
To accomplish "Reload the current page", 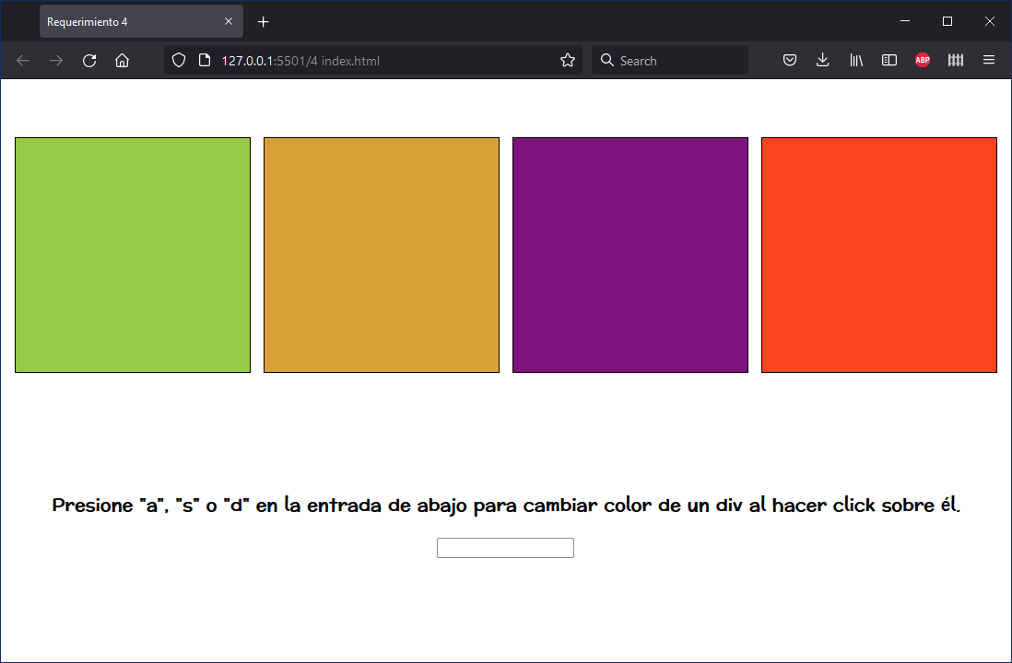I will pos(88,60).
